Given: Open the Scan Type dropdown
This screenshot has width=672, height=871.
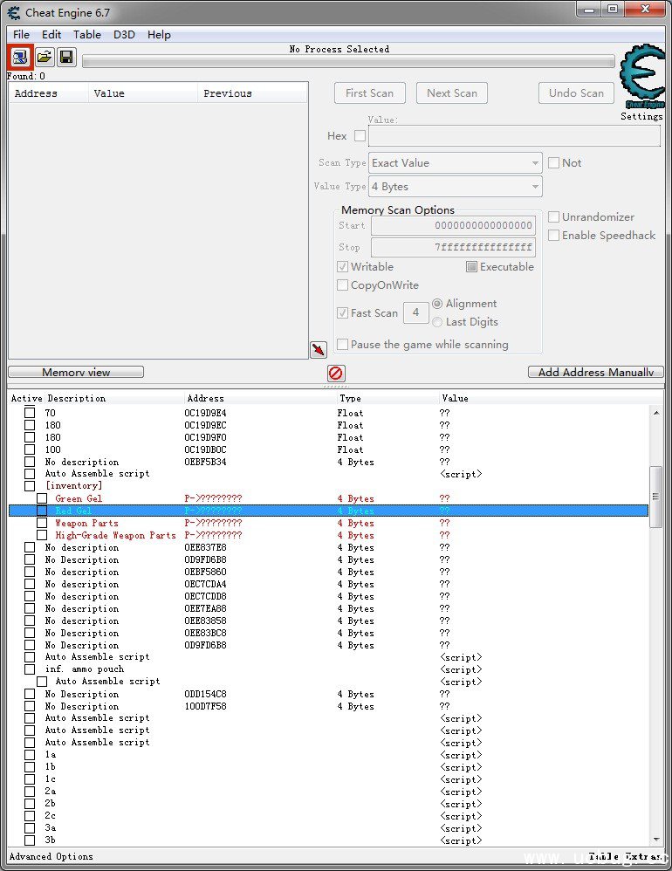Looking at the screenshot, I should tap(455, 163).
